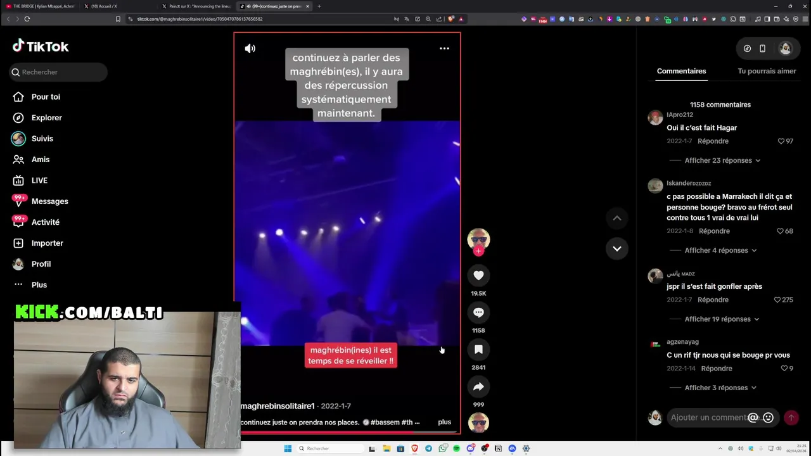The height and width of the screenshot is (456, 811).
Task: Open emoji picker in comment box
Action: (x=768, y=417)
